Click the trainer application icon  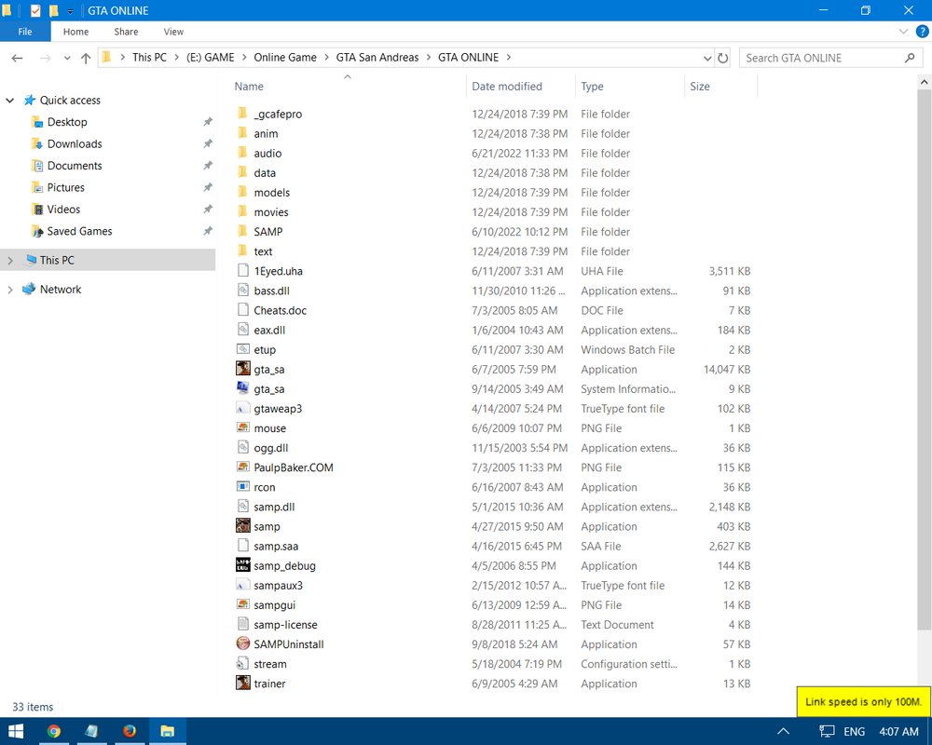click(x=242, y=684)
